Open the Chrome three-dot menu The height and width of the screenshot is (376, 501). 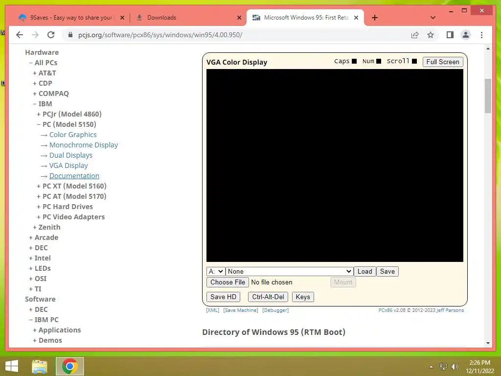481,35
